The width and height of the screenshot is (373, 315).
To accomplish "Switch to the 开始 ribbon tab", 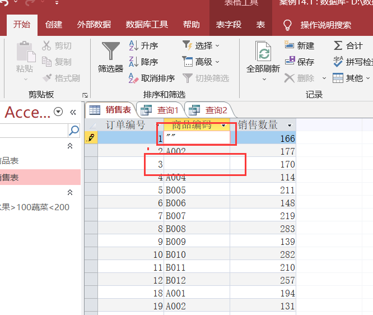I will pos(22,24).
